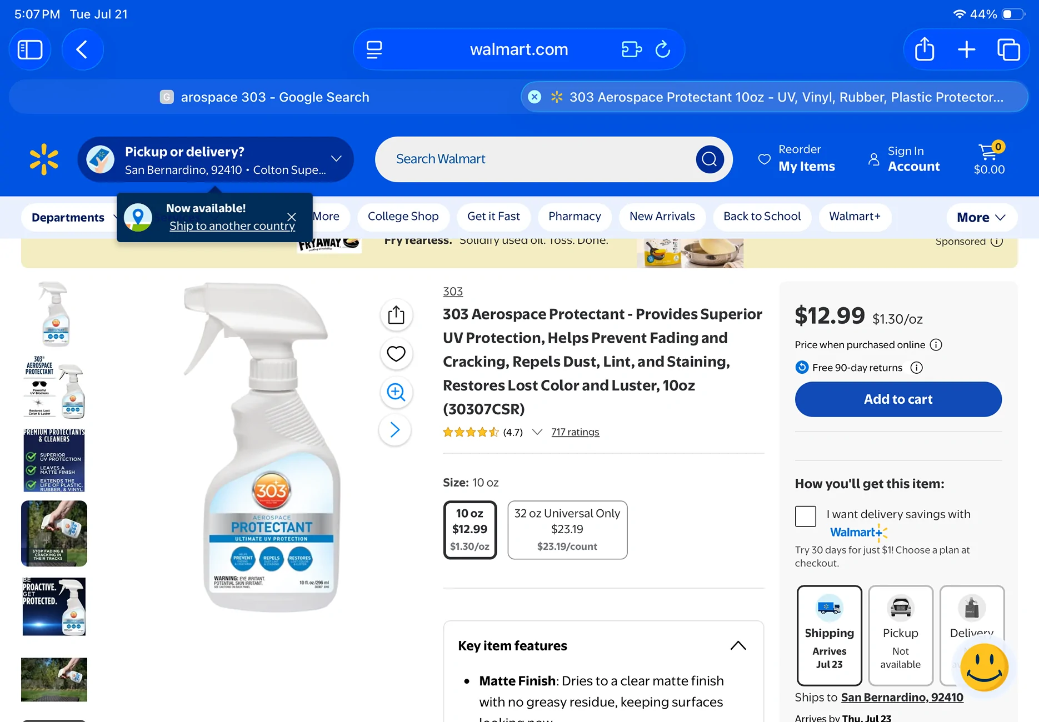Click the yellow smiley feedback button
Screen dimensions: 1039x722
[x=984, y=668]
